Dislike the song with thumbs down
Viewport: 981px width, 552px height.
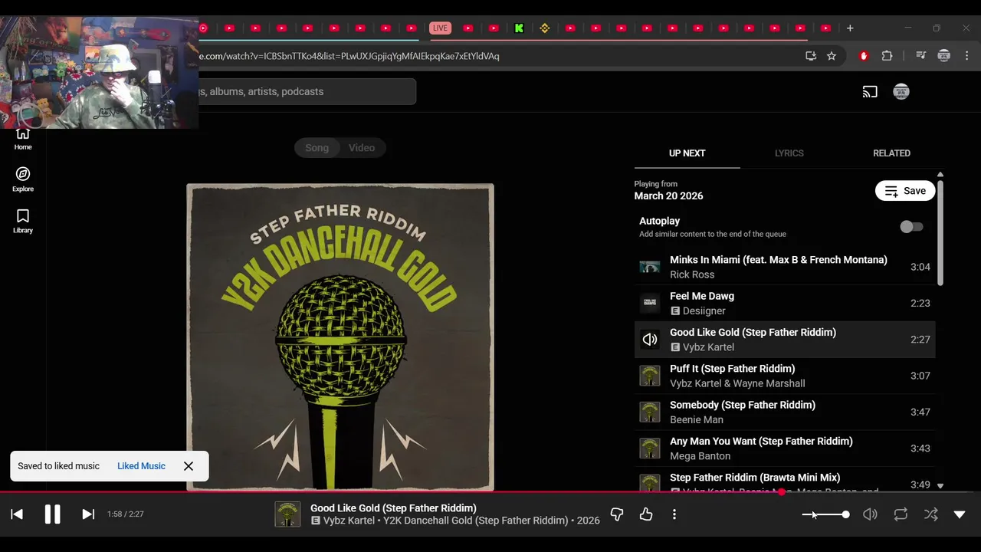coord(617,514)
